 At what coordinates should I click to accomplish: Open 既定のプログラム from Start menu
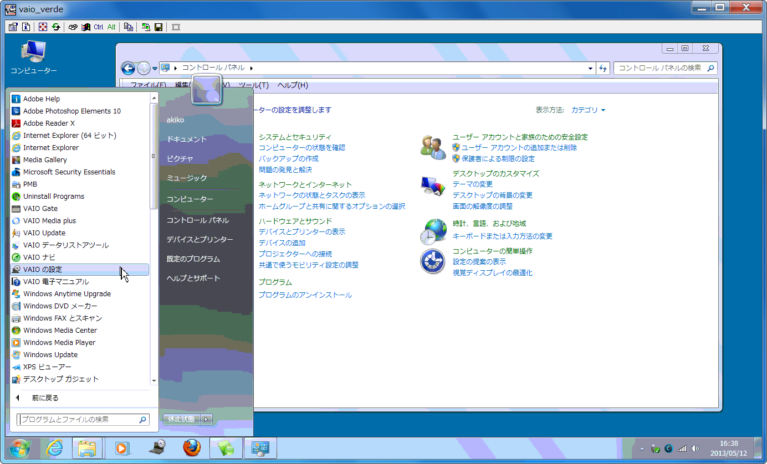point(193,259)
